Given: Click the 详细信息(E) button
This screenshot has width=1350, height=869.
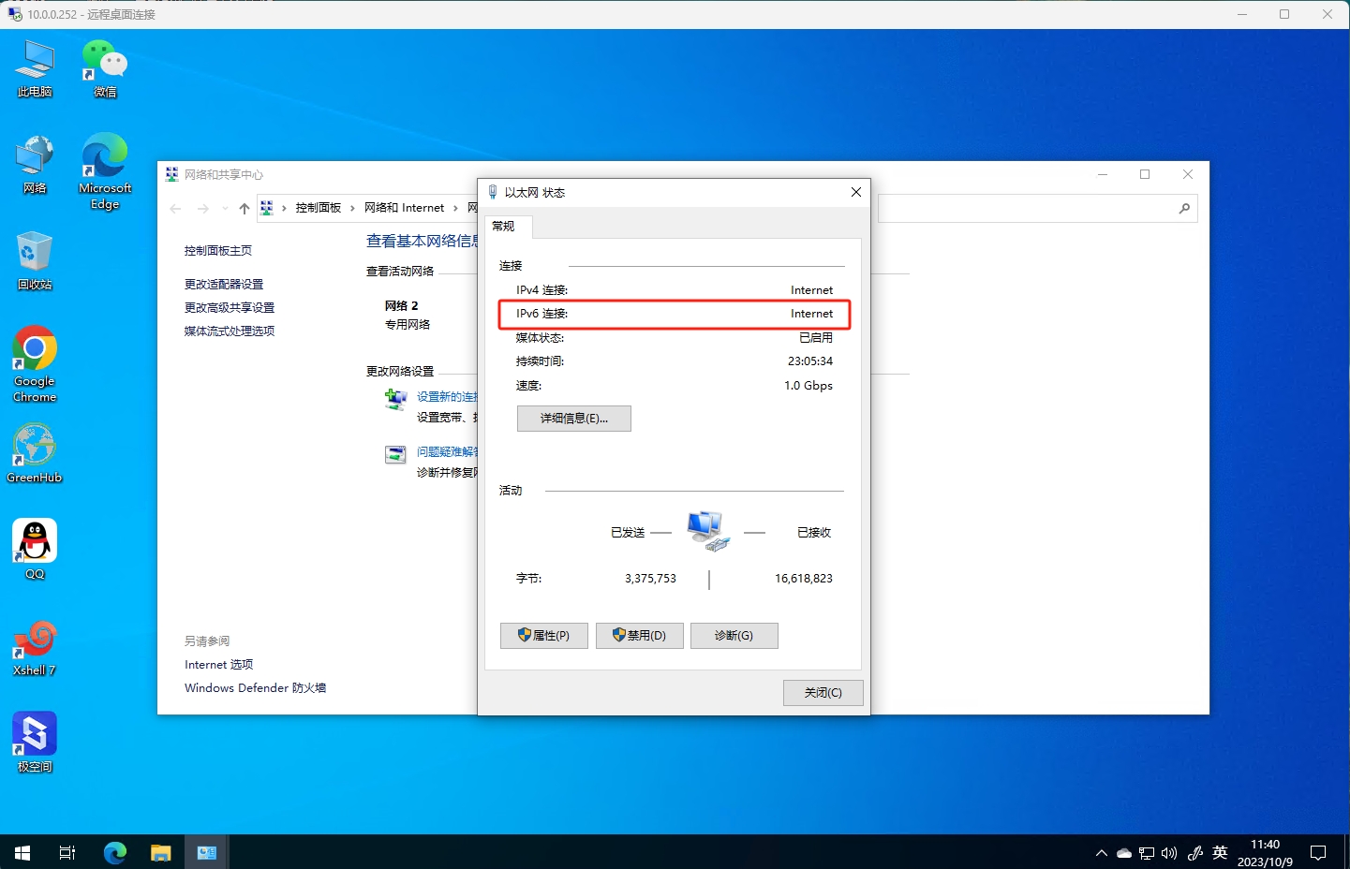Looking at the screenshot, I should (x=573, y=419).
